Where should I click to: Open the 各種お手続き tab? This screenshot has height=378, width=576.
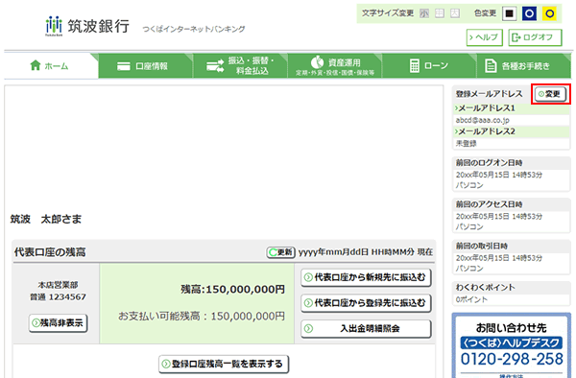[524, 65]
